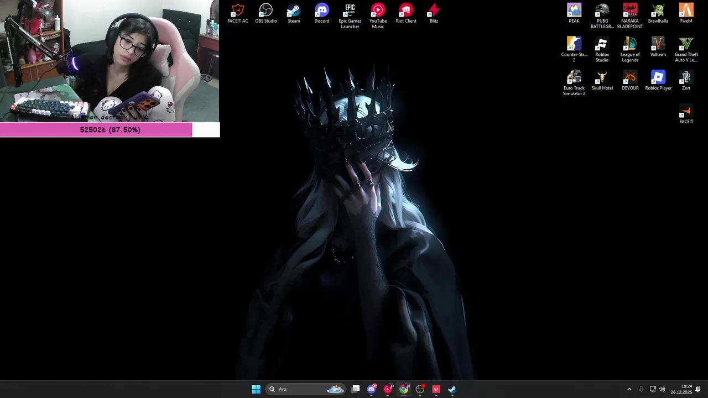Image resolution: width=708 pixels, height=398 pixels.
Task: Select the Skull Hotel desktop icon
Action: [602, 81]
